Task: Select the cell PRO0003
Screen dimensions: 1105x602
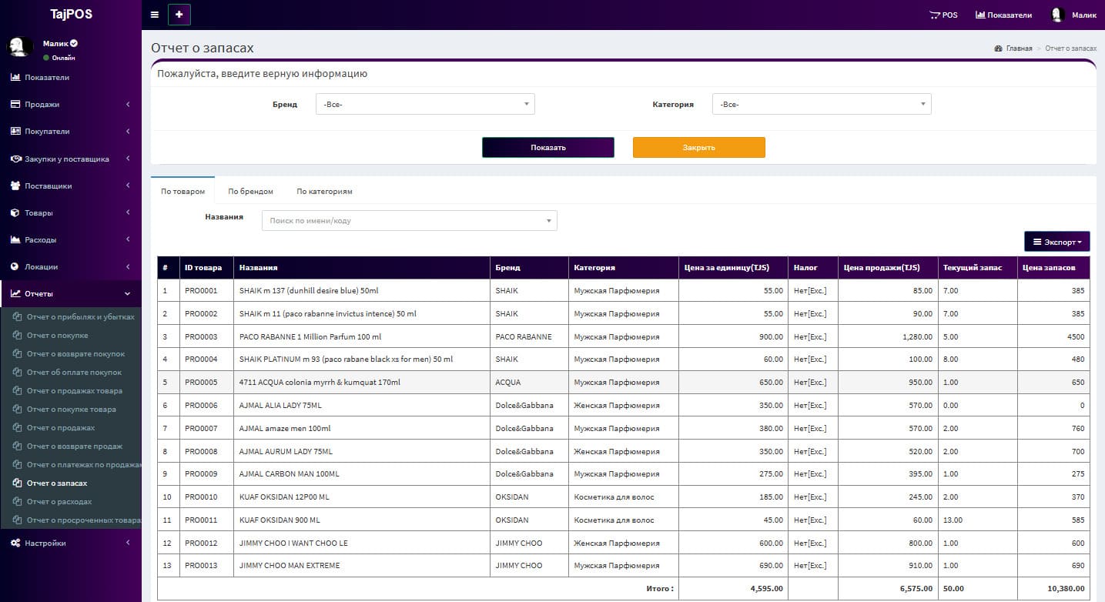Action: click(x=206, y=336)
